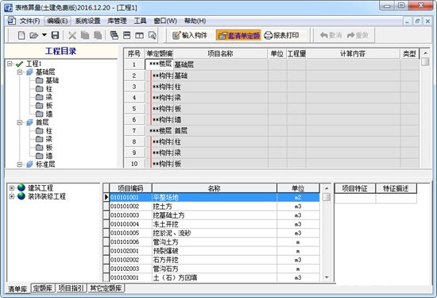Click the library list scrollbar down arrow

pos(327,277)
